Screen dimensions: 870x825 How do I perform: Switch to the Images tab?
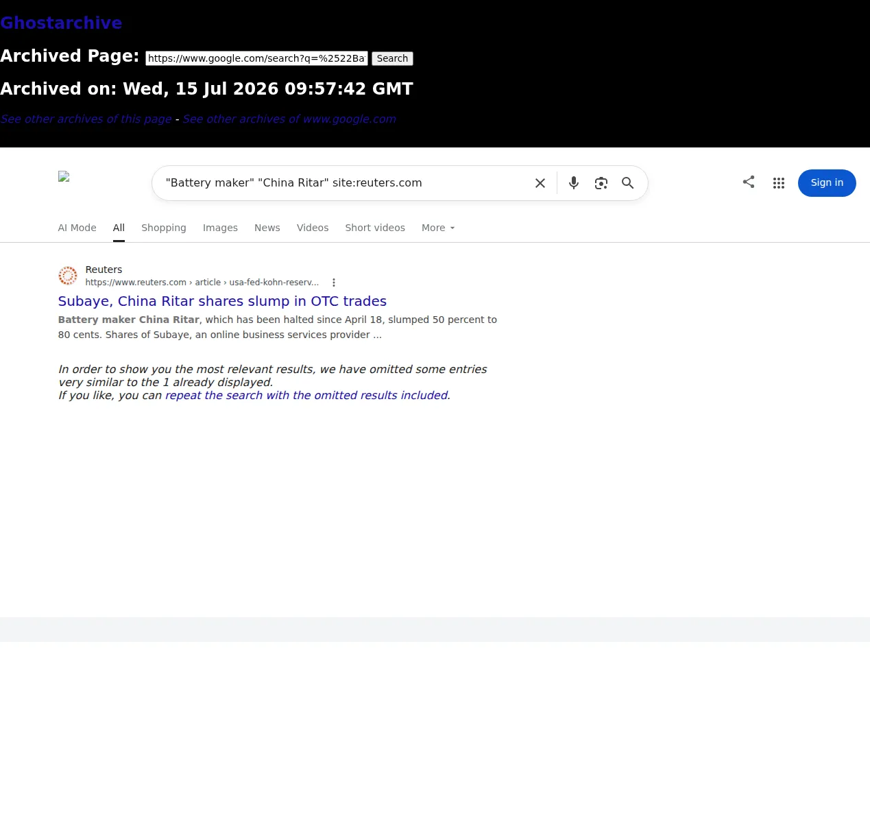pyautogui.click(x=220, y=228)
